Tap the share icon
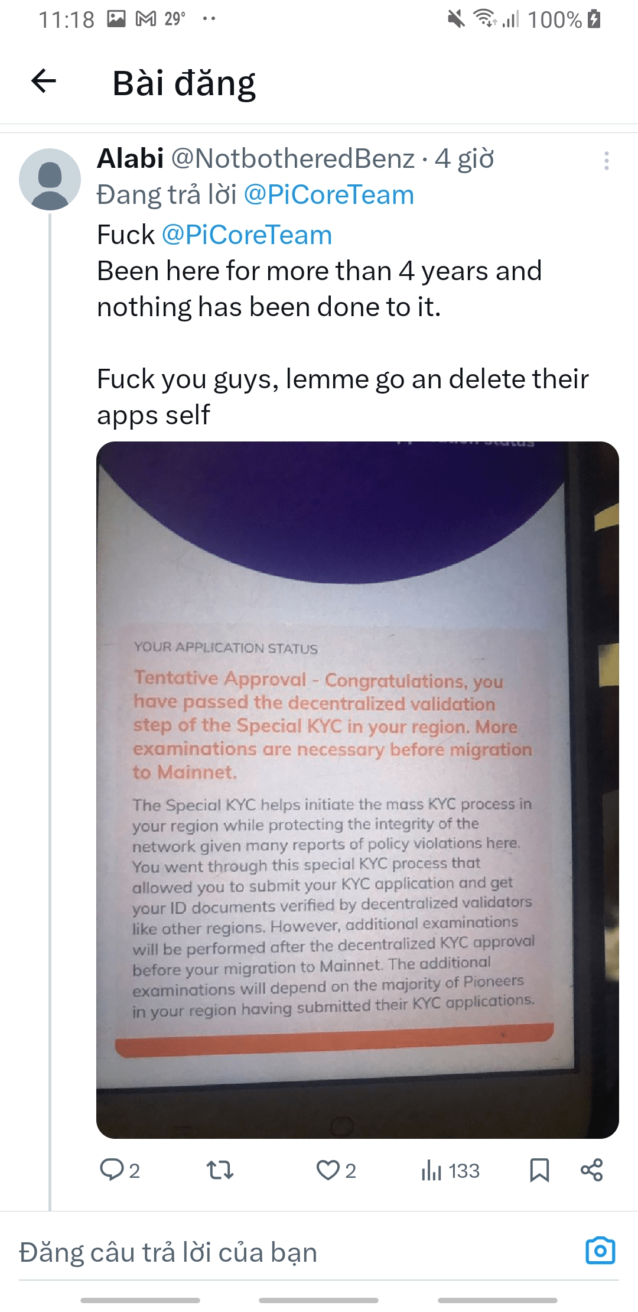This screenshot has height=1312, width=638. [591, 1170]
